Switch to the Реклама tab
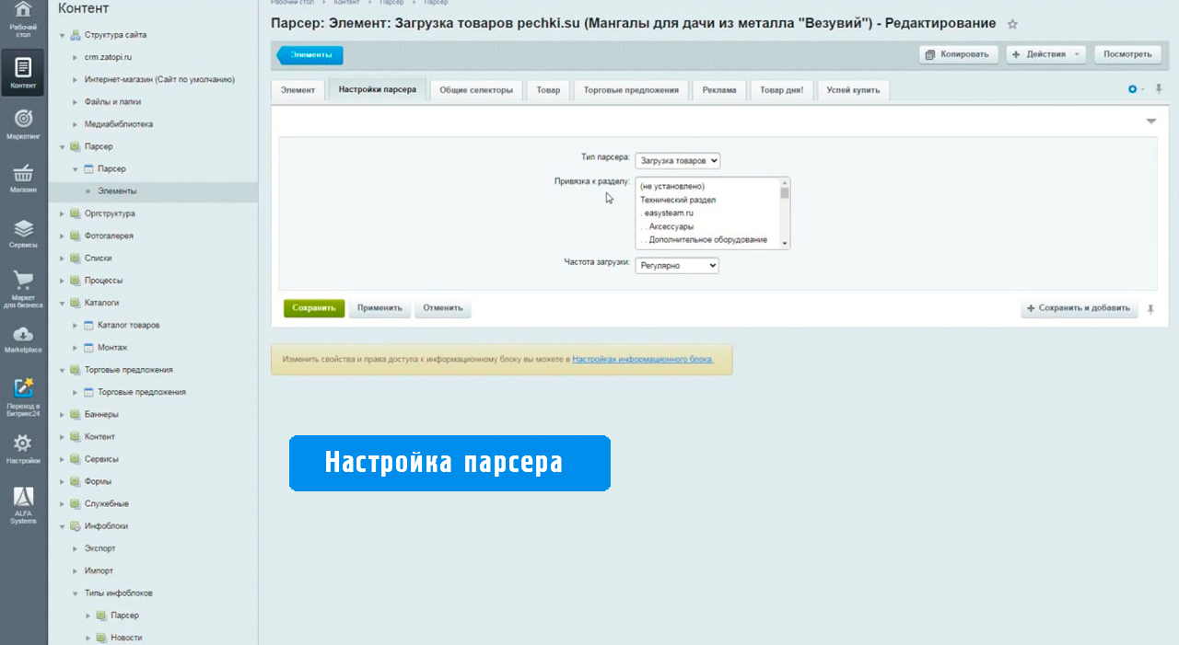The height and width of the screenshot is (645, 1179). [x=719, y=90]
